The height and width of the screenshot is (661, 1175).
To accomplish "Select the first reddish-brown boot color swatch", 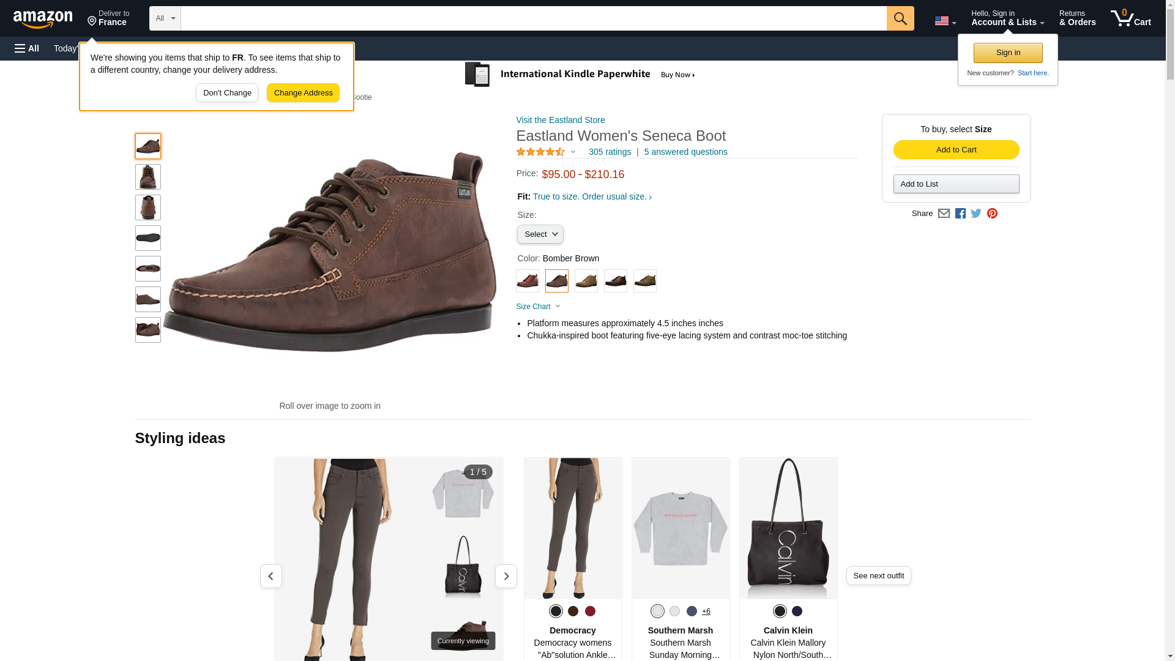I will [x=527, y=281].
